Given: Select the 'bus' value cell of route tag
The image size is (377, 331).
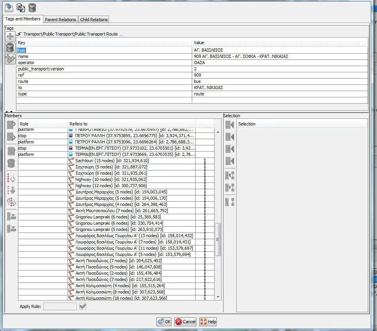Looking at the screenshot, I should [x=280, y=81].
